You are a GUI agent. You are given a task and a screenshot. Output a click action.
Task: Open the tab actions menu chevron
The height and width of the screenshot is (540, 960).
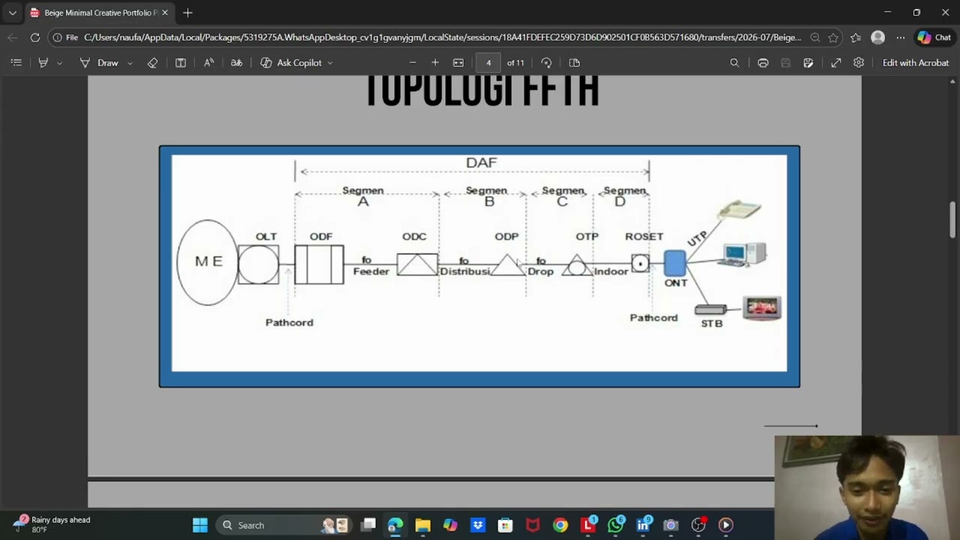coord(12,13)
